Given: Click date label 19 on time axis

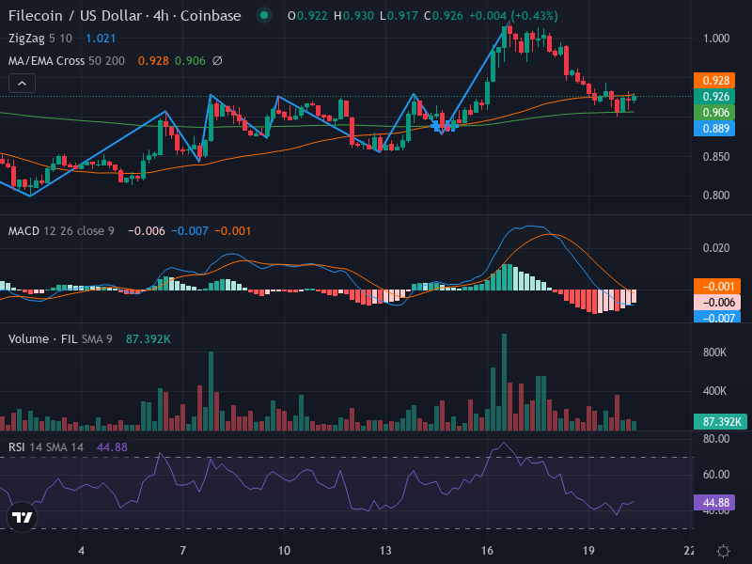Looking at the screenshot, I should pos(588,551).
